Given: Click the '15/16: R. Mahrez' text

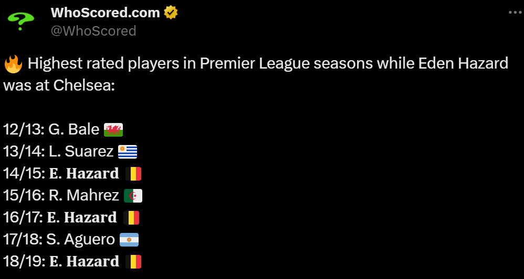Looking at the screenshot, I should 61,195.
